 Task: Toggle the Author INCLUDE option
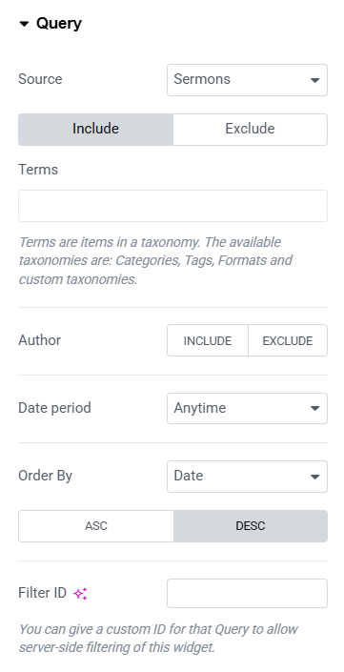click(x=208, y=340)
